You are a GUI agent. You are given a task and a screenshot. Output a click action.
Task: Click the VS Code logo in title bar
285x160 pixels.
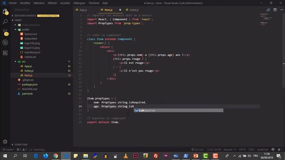click(x=4, y=3)
